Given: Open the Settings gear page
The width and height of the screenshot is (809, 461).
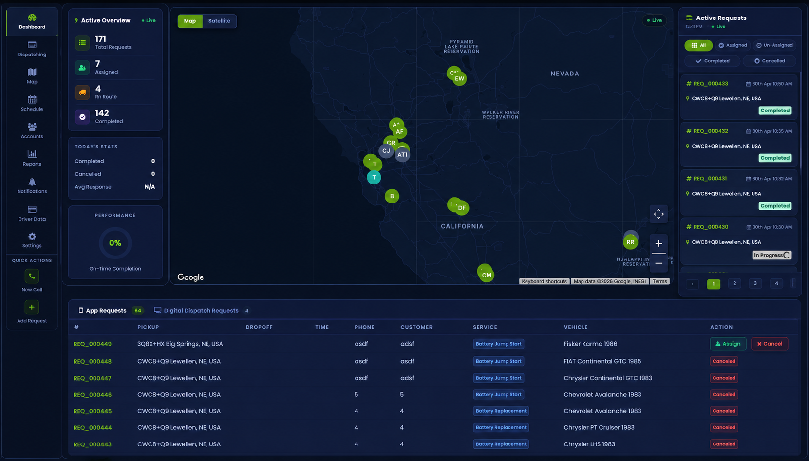Looking at the screenshot, I should 32,240.
